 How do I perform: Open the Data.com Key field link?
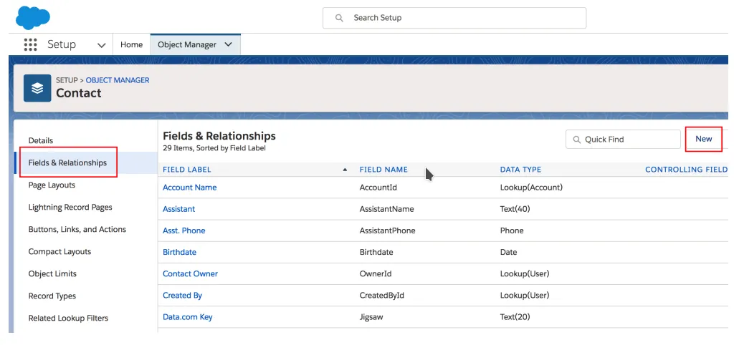(188, 317)
